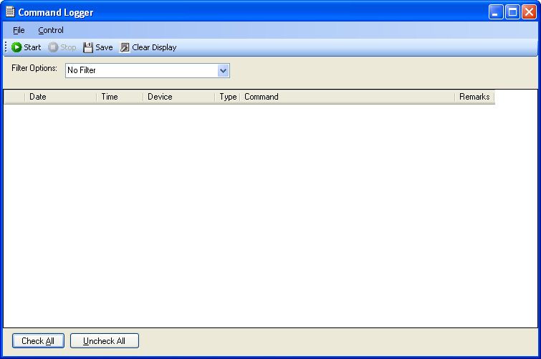The height and width of the screenshot is (359, 541).
Task: Click the green Start logging icon
Action: click(16, 47)
